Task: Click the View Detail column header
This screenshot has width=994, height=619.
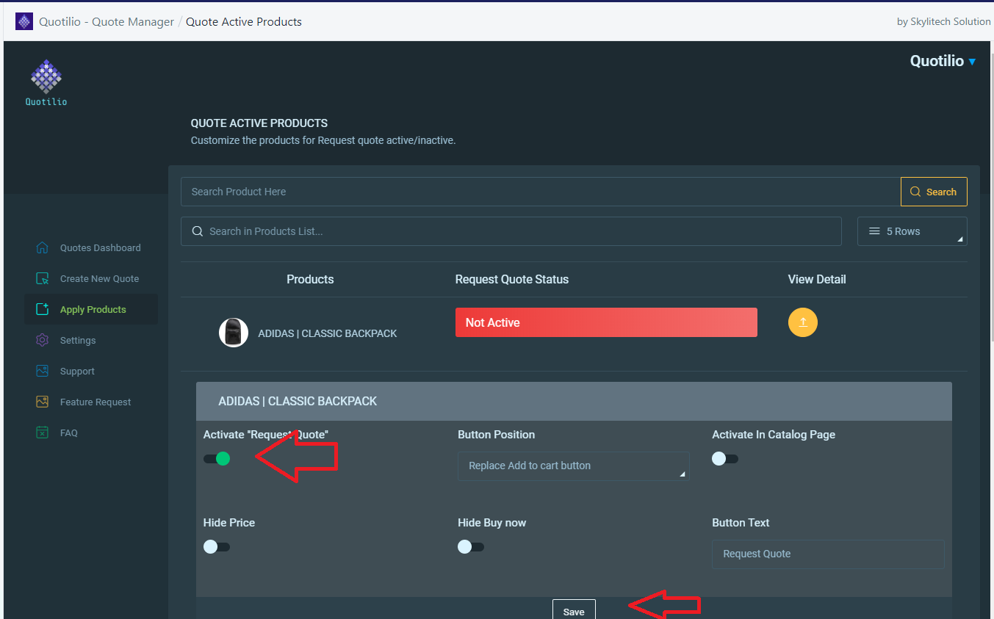Action: point(817,279)
